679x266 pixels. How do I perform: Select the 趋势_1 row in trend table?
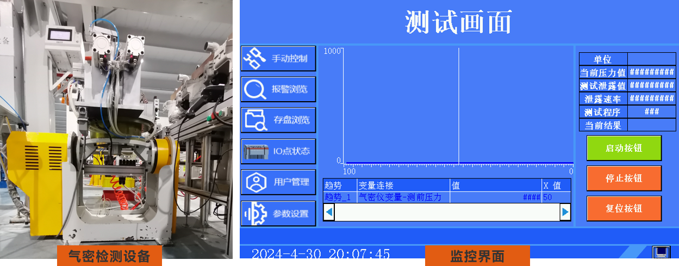tap(339, 197)
